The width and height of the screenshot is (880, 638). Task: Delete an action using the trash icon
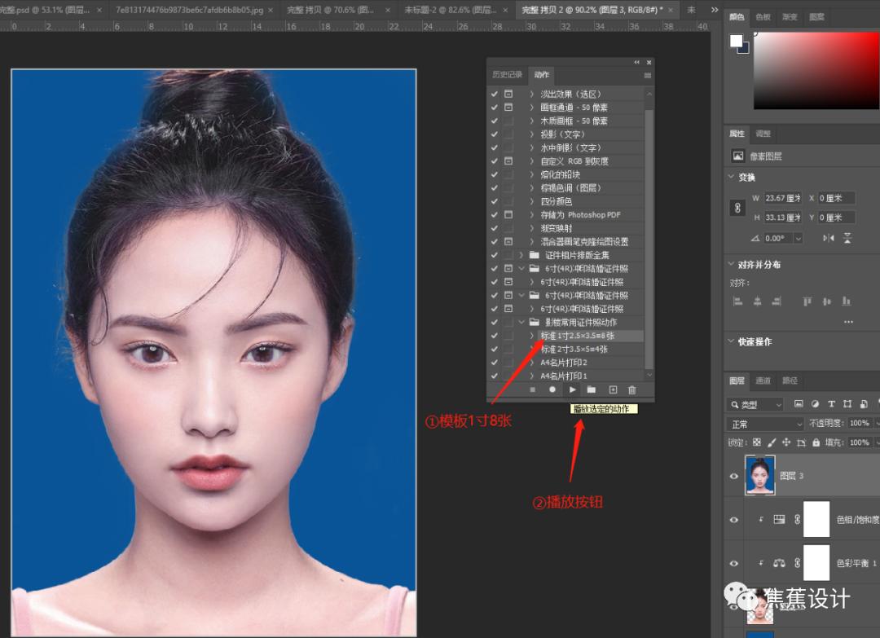pos(633,389)
